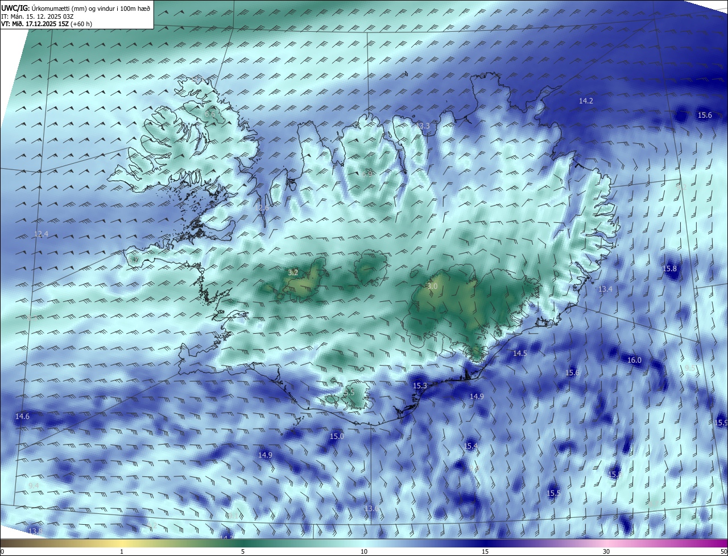The image size is (728, 556).
Task: Select the 15.0 value south of Iceland
Action: coord(337,437)
